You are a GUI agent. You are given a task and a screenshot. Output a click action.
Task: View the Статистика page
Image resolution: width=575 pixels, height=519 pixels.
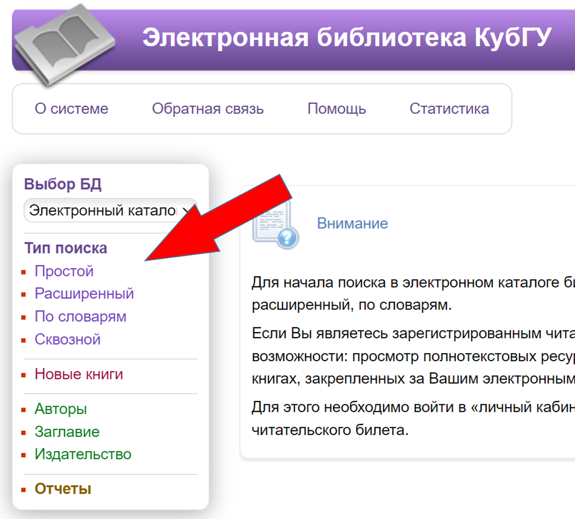pos(449,109)
